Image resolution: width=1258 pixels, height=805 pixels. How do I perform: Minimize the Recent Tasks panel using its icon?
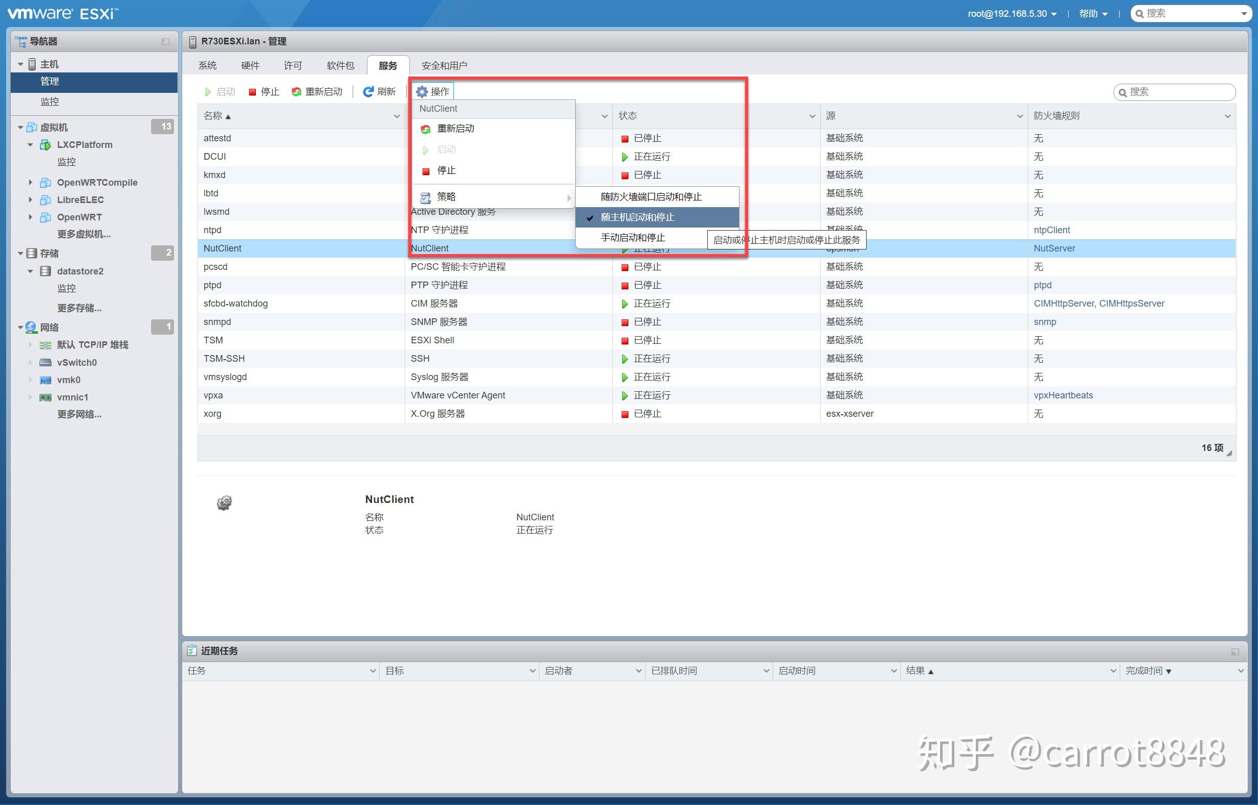coord(1235,651)
